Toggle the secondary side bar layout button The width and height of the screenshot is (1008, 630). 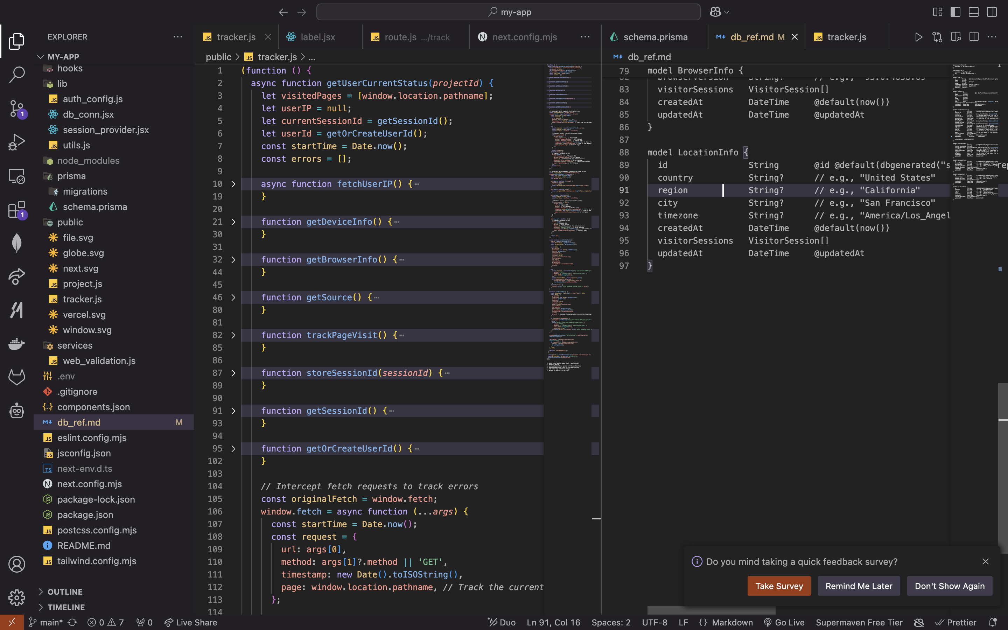(992, 12)
